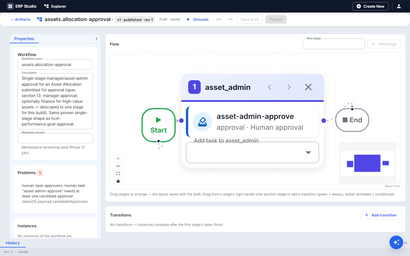Viewport: 410px width, 256px height.
Task: Select the human-task-approvers problem message
Action: click(55, 193)
